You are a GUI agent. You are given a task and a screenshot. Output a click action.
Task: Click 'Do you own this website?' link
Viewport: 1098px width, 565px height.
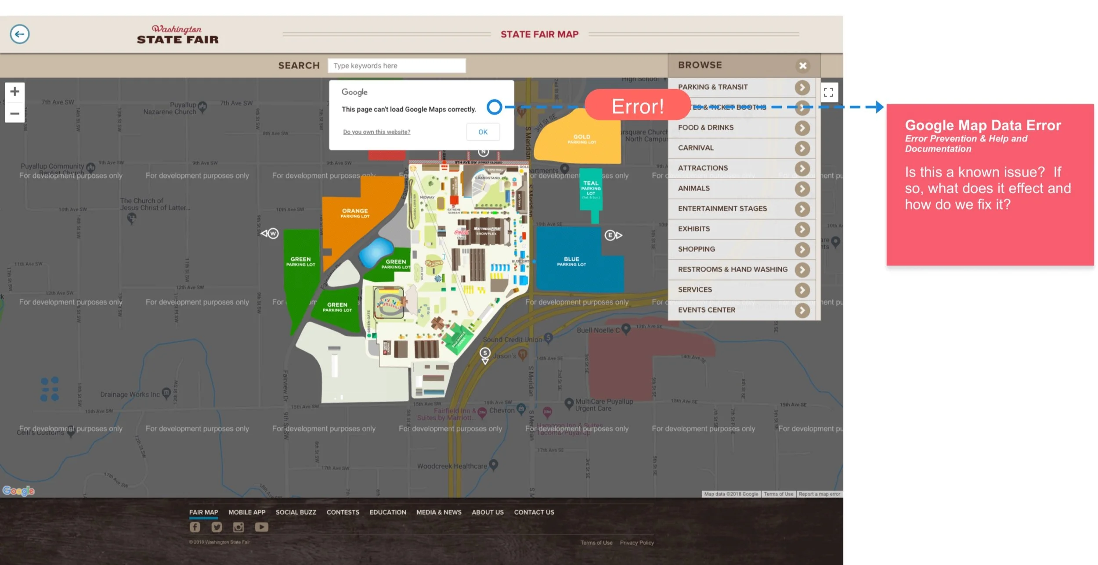pos(376,132)
